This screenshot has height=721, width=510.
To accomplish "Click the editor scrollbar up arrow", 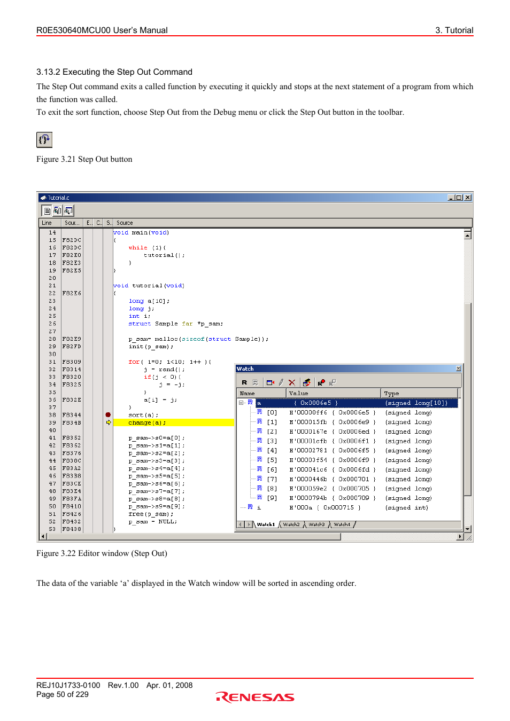I will [468, 234].
